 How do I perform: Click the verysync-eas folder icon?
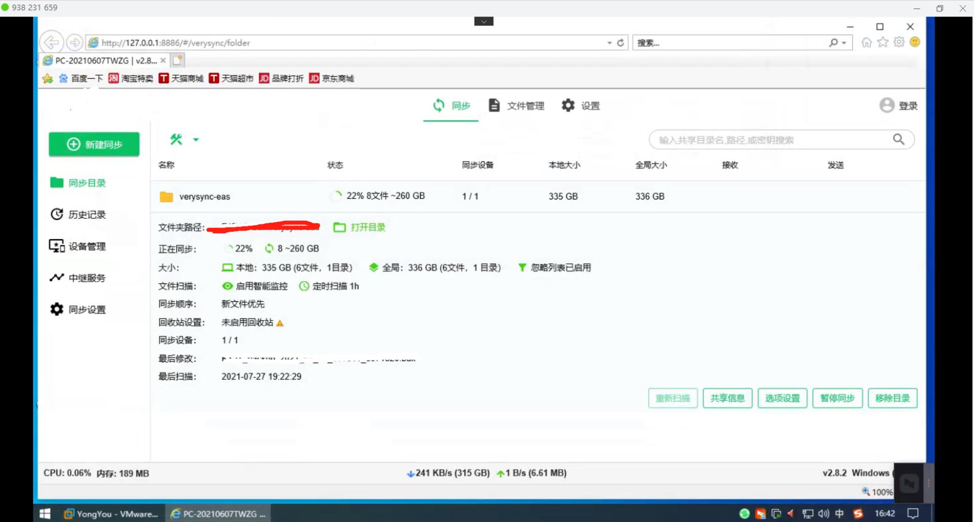click(166, 196)
